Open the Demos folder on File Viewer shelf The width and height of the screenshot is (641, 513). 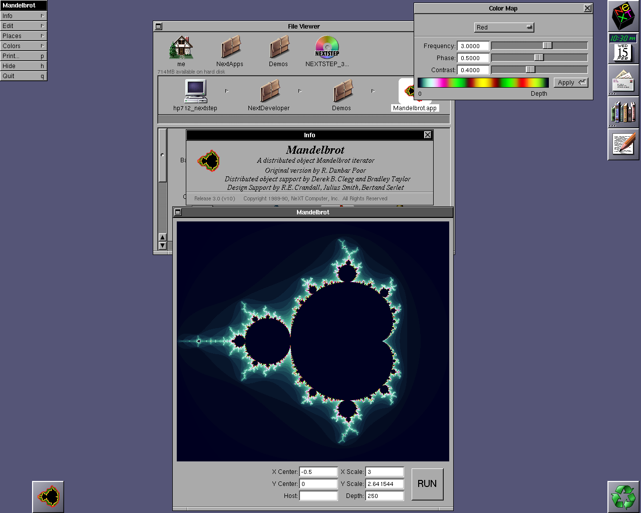278,48
